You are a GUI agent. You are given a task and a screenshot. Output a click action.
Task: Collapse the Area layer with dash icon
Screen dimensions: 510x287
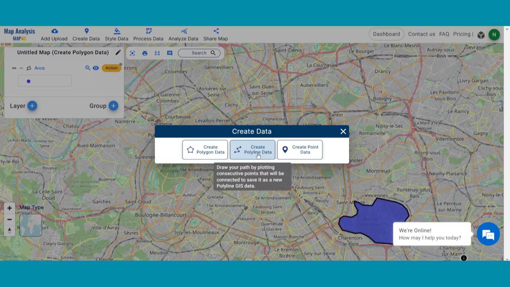point(21,68)
